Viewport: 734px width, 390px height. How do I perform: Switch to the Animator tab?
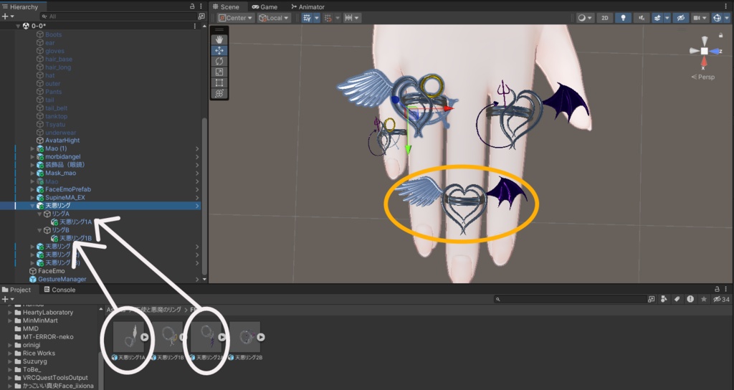click(308, 6)
